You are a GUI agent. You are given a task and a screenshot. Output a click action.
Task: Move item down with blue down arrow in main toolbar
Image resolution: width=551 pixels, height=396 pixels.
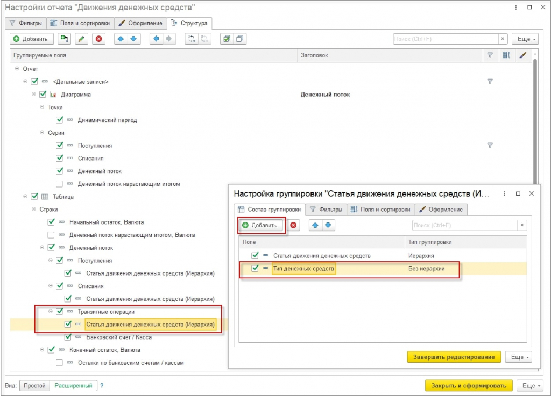click(x=134, y=39)
